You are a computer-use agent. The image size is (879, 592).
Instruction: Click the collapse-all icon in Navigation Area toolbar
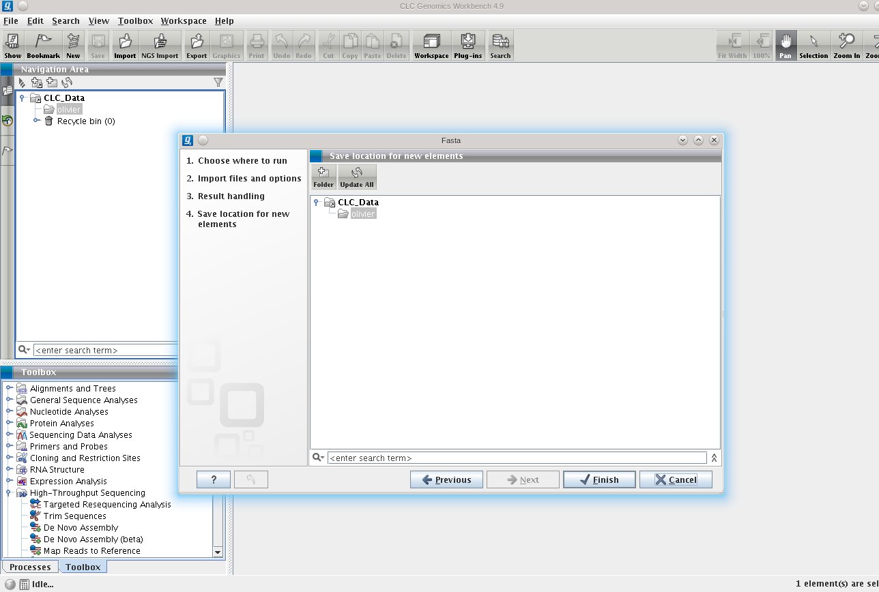[x=22, y=83]
